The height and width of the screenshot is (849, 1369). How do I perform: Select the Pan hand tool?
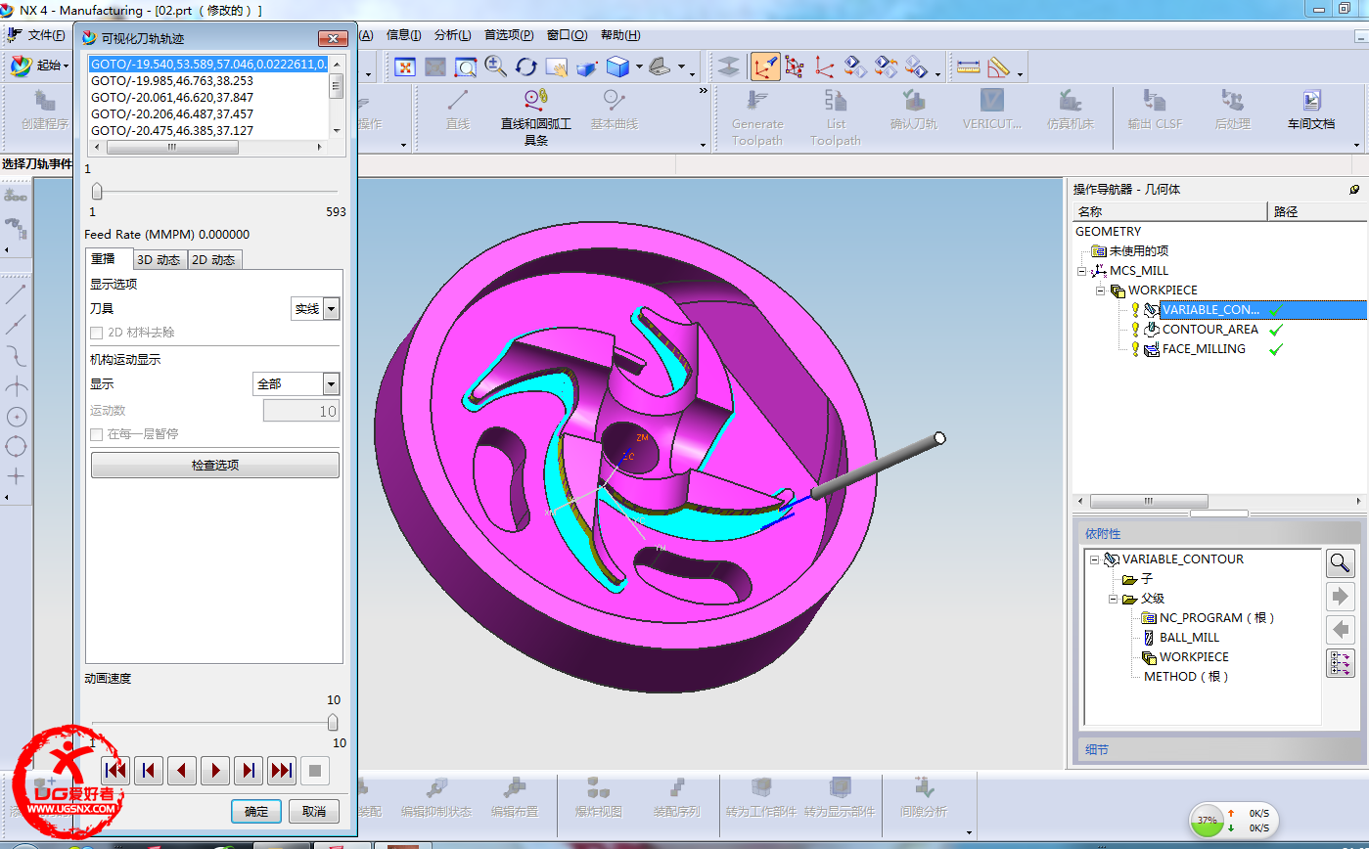tap(556, 67)
